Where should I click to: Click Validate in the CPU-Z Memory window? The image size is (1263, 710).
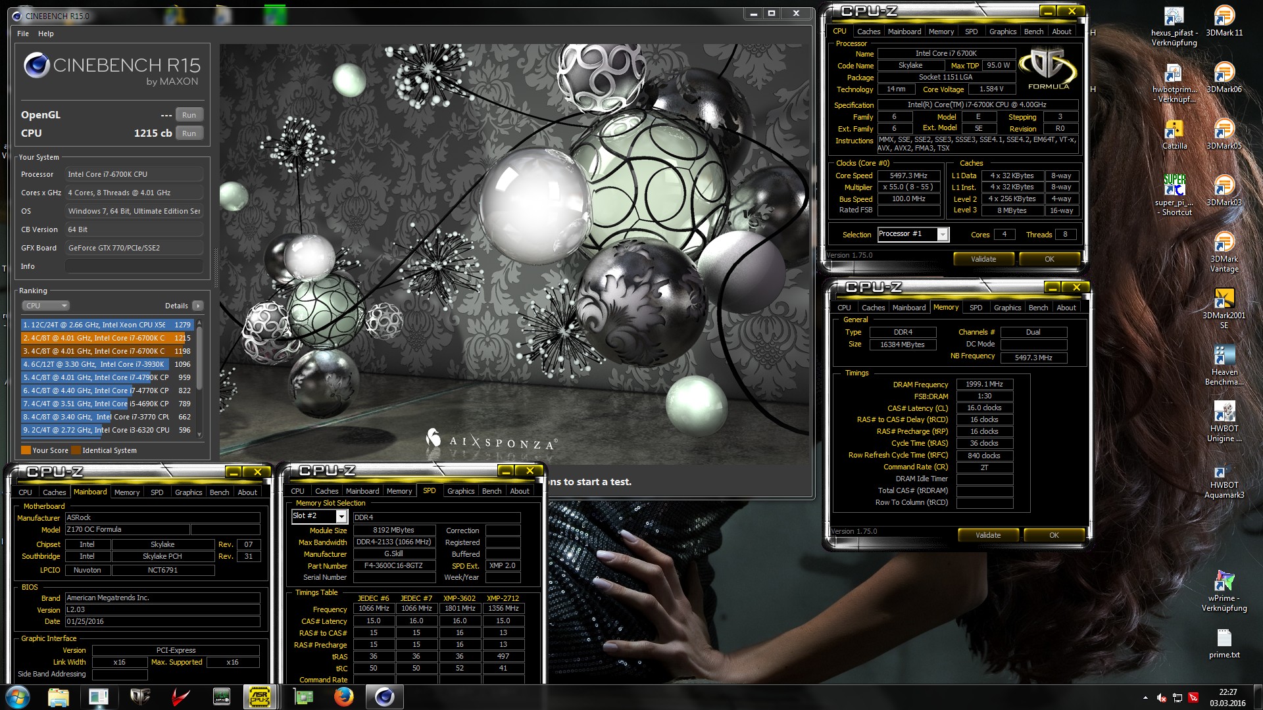(988, 535)
